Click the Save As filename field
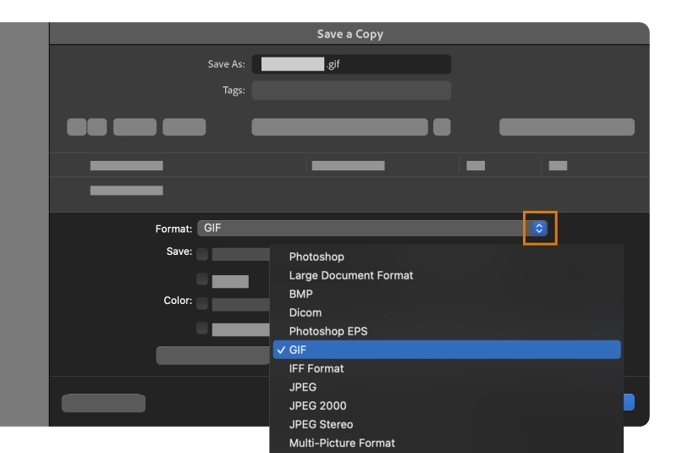This screenshot has width=677, height=453. pos(351,64)
